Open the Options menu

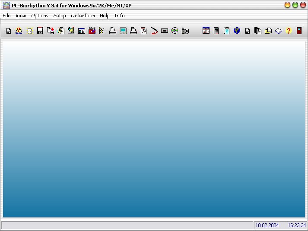39,16
